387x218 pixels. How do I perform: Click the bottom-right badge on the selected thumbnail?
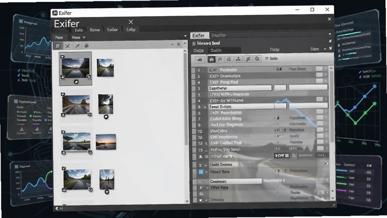89,77
